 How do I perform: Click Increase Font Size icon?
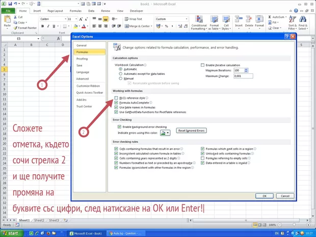click(81, 19)
